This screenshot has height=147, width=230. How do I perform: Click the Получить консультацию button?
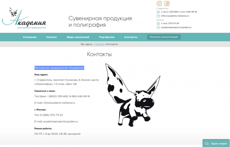pyautogui.click(x=164, y=37)
